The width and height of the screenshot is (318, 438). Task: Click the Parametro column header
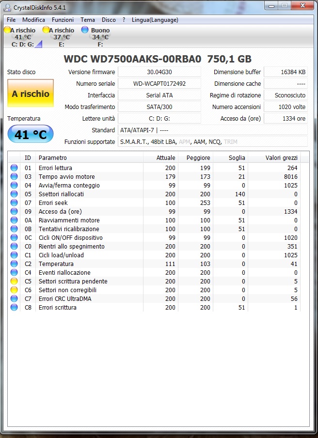point(89,158)
